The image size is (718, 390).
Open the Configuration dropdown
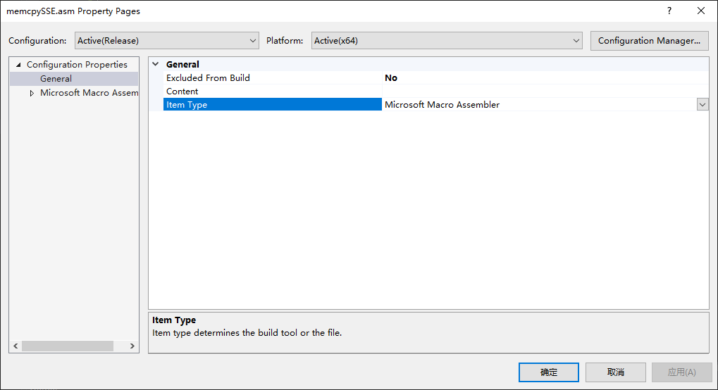click(167, 41)
